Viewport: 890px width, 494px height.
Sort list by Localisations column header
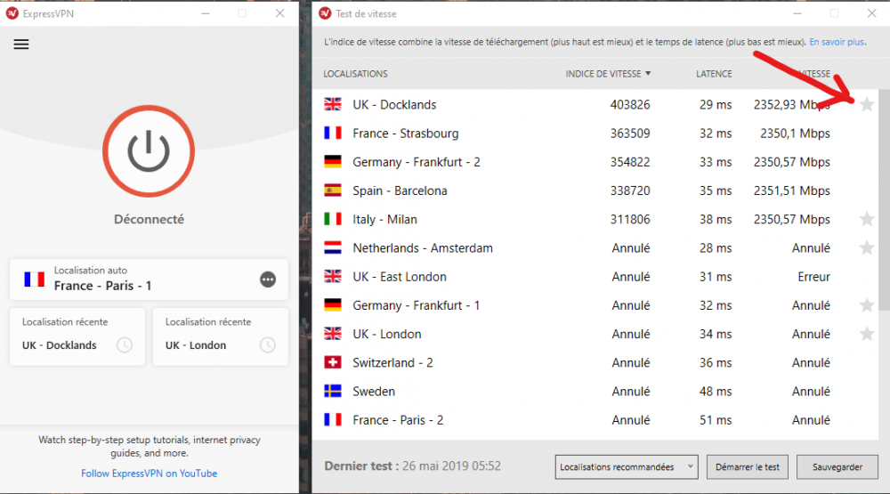coord(355,74)
